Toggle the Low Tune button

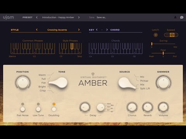pyautogui.click(x=38, y=109)
